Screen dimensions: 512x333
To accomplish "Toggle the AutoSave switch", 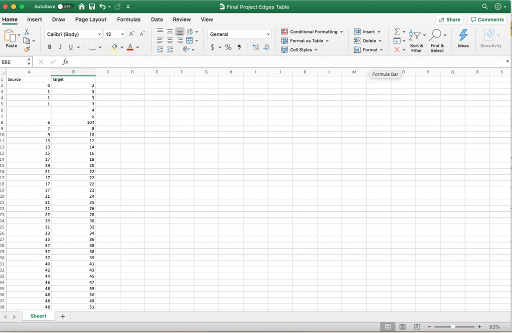I will click(65, 6).
